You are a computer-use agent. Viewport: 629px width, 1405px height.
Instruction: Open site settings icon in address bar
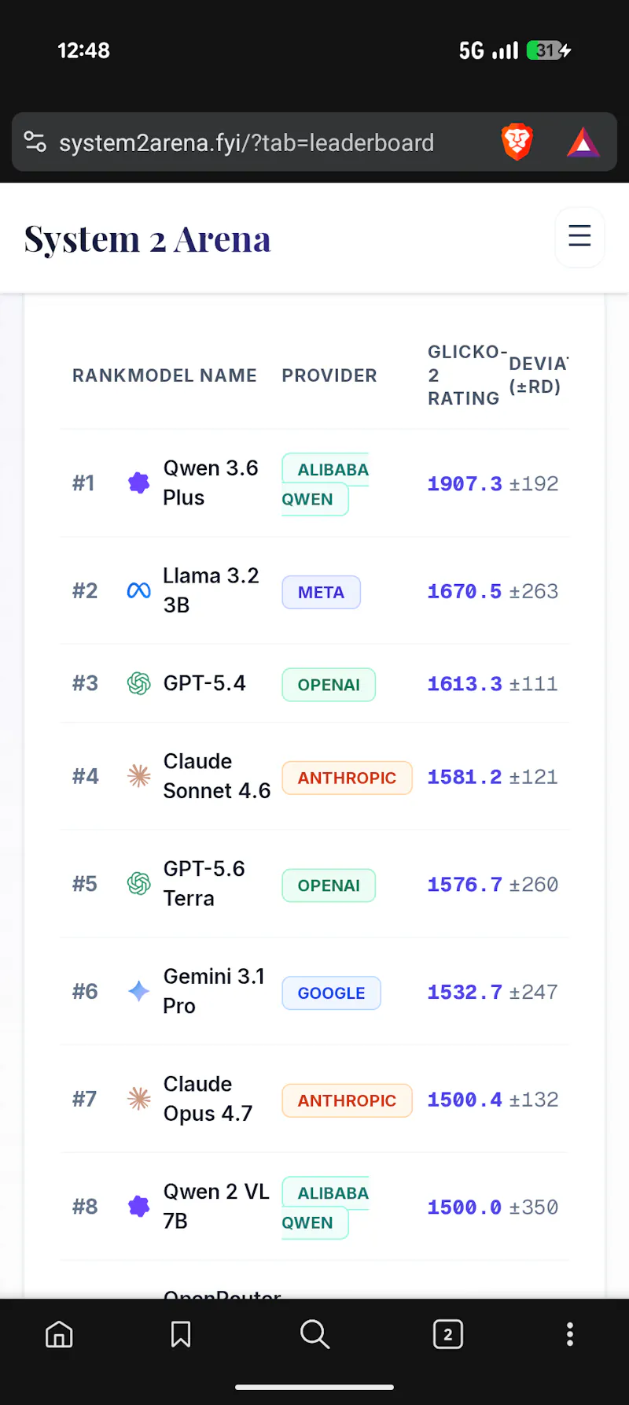35,142
